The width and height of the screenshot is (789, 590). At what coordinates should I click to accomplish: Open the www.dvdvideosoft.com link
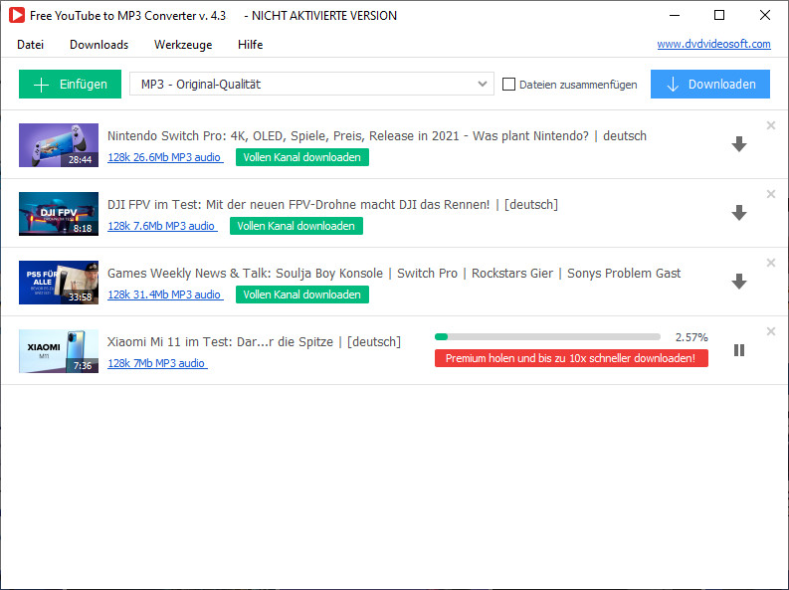713,44
